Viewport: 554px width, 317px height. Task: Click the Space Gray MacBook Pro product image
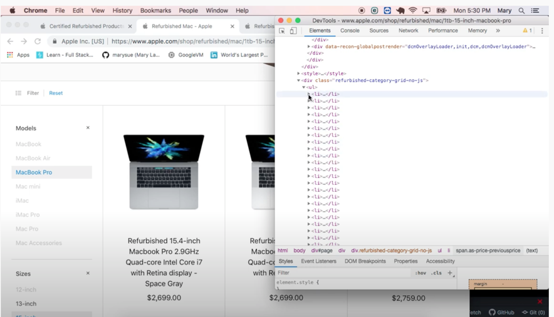[164, 172]
